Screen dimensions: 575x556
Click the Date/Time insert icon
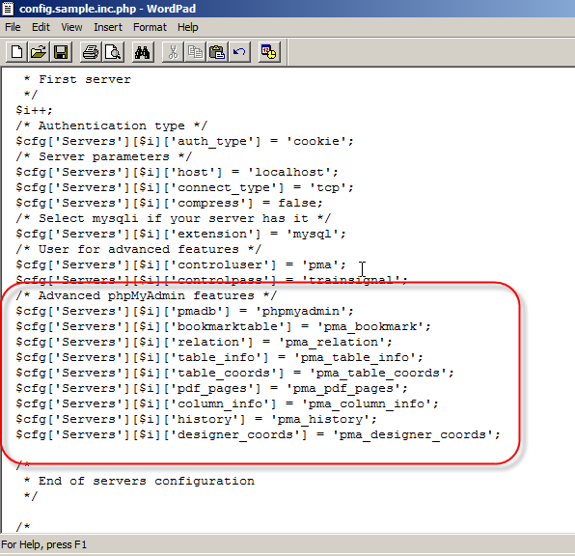(x=269, y=52)
